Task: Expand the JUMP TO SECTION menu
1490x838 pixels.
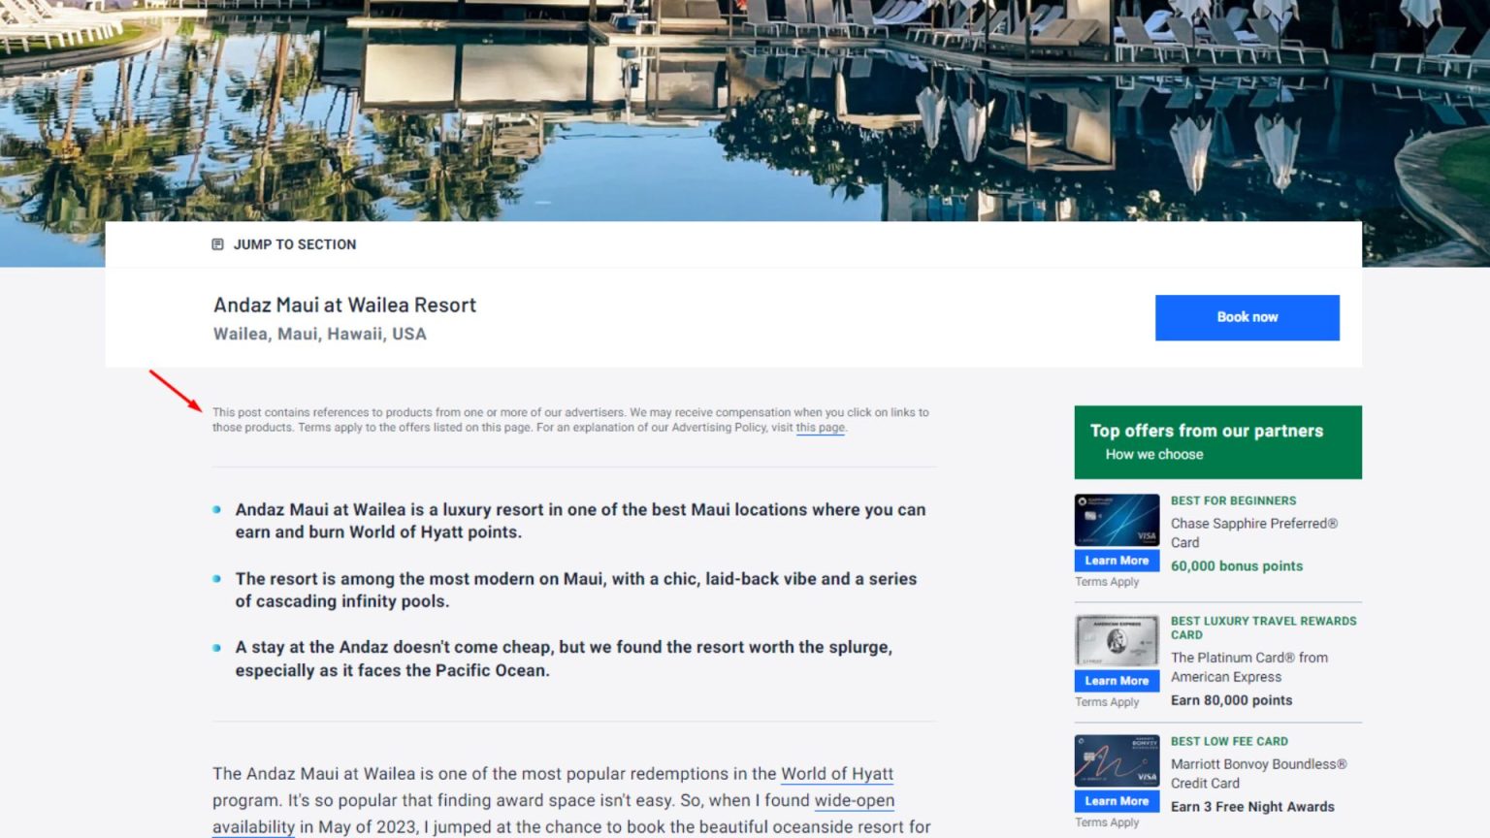Action: pos(294,244)
